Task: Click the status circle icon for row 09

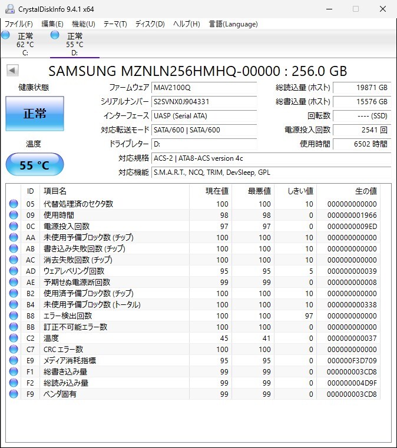Action: (x=14, y=215)
